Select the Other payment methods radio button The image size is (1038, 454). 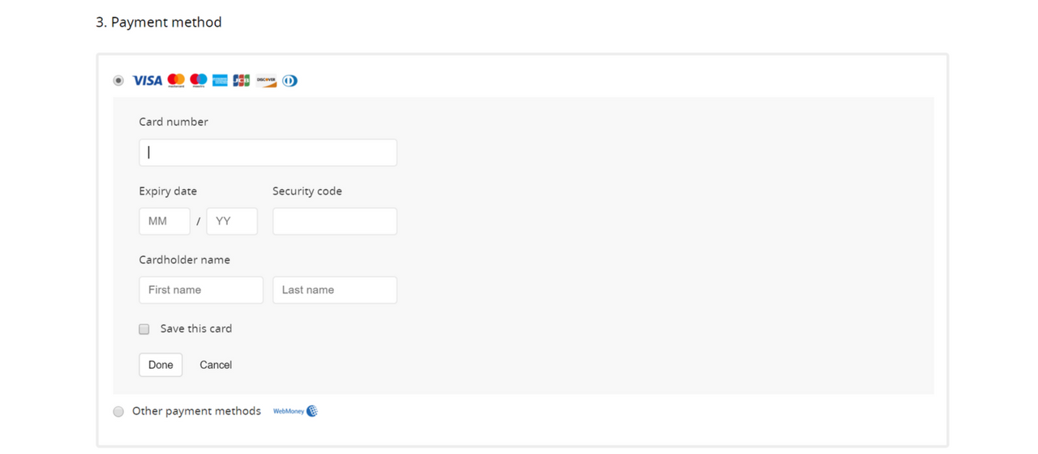coord(118,411)
